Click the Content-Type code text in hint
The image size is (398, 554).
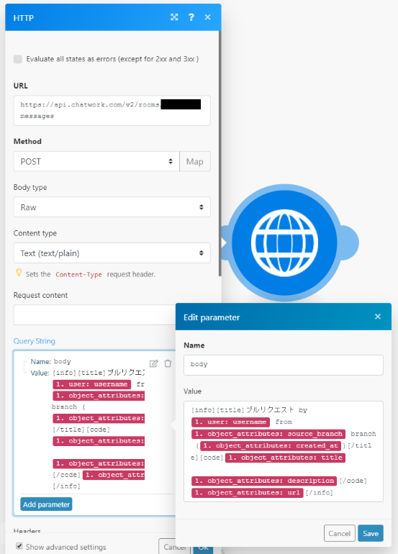coord(78,275)
